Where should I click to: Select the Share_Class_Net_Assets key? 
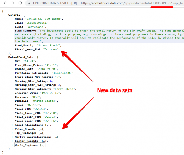(33, 77)
